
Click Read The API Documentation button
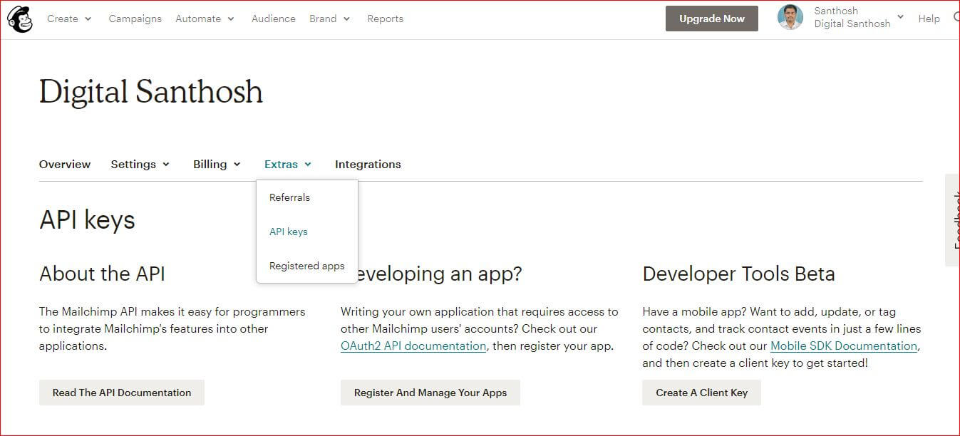tap(122, 393)
